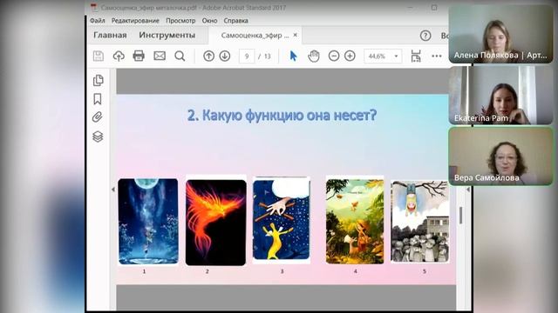
Task: Open the Справка menu
Action: pos(235,21)
